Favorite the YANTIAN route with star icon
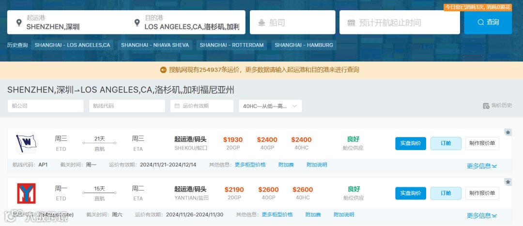Viewport: 523px width, 226px height. click(508, 182)
